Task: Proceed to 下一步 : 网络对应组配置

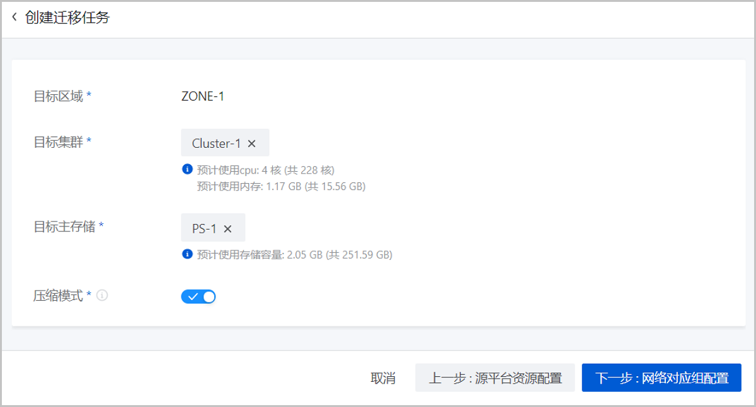Action: pos(661,378)
